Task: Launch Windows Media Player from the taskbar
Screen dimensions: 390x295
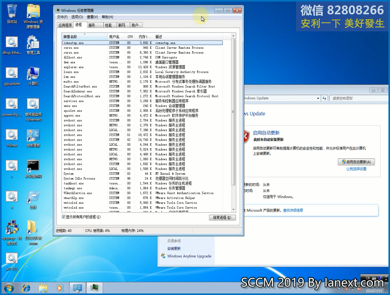Action: 60,288
